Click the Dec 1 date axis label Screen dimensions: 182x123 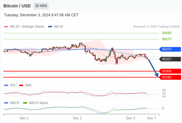point(24,118)
